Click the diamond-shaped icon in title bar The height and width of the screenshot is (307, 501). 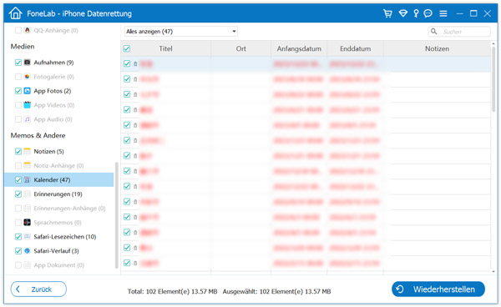(403, 13)
